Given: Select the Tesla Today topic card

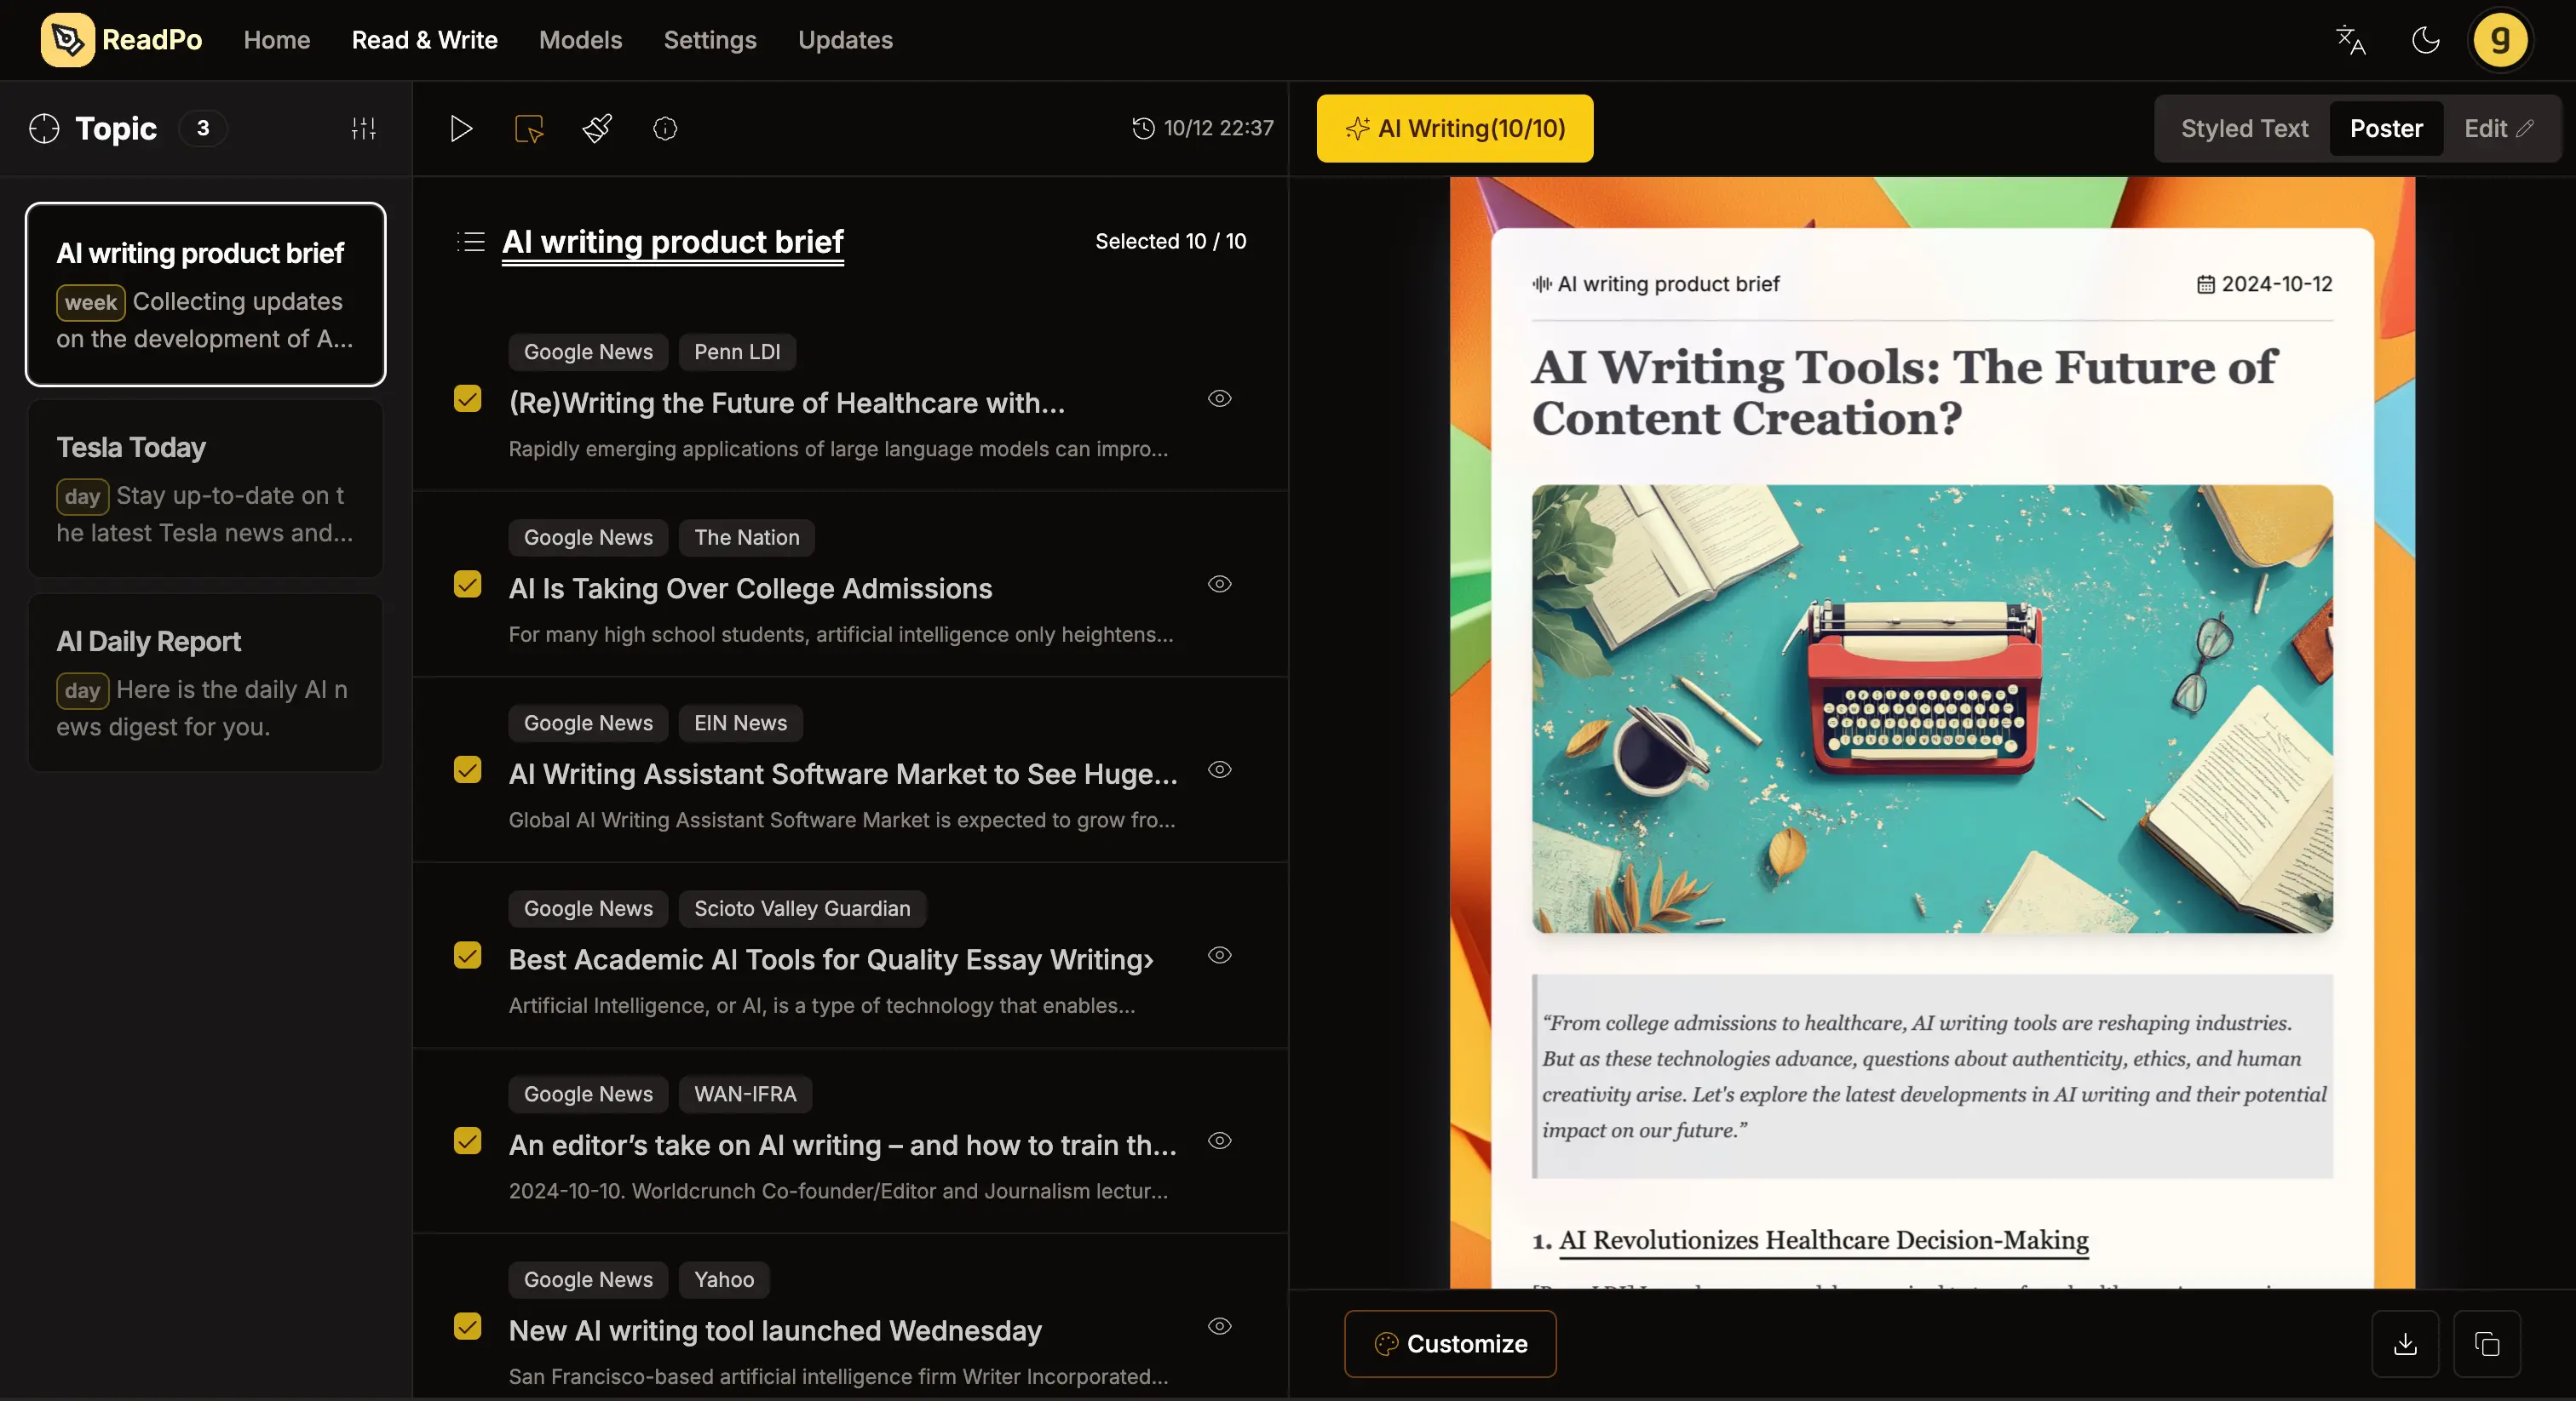Looking at the screenshot, I should [x=205, y=488].
